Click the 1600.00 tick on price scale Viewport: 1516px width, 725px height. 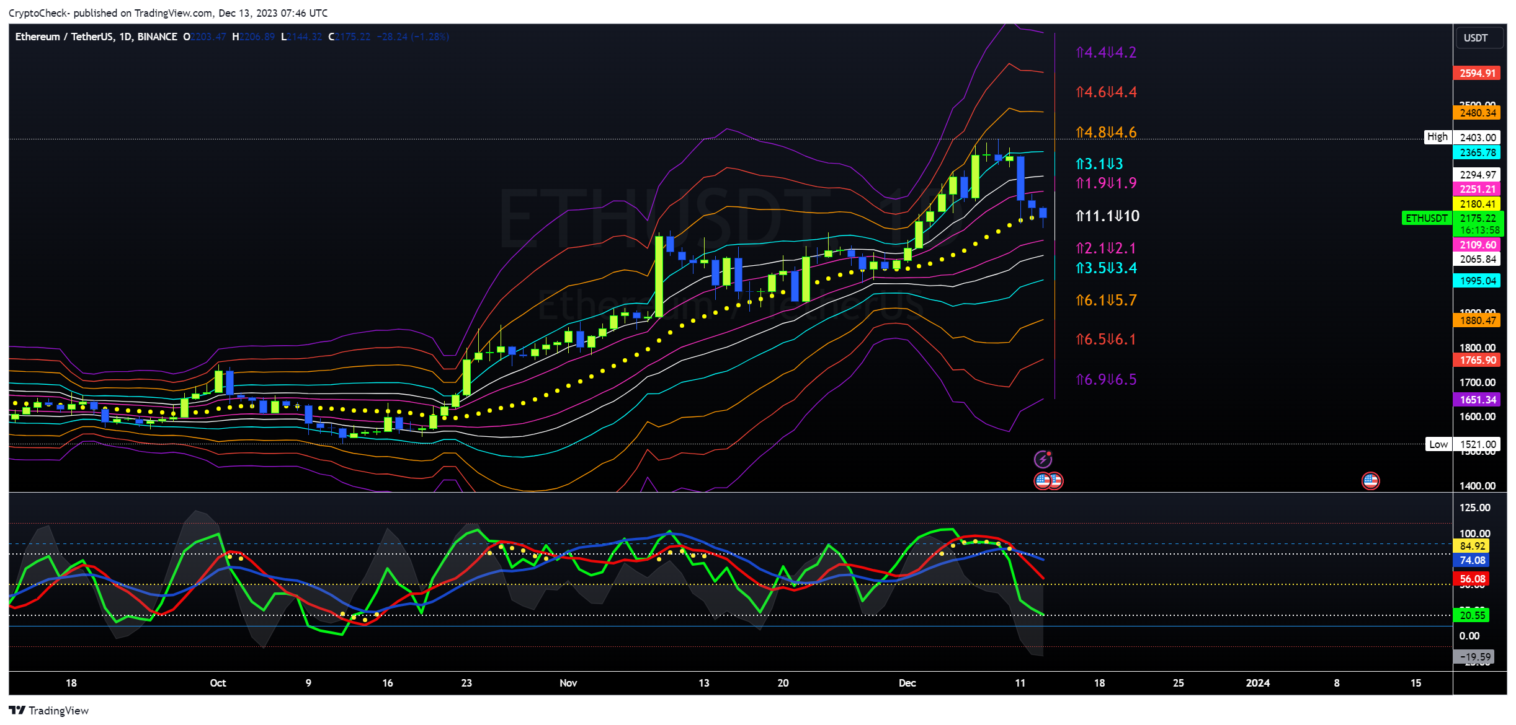[1478, 416]
